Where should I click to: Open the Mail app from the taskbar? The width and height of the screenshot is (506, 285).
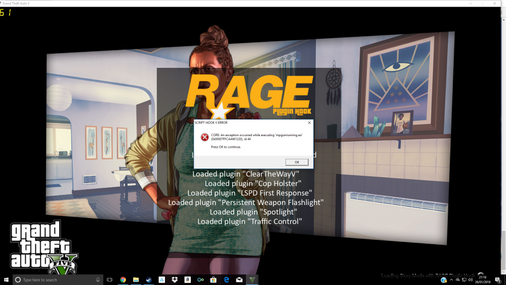tap(239, 280)
